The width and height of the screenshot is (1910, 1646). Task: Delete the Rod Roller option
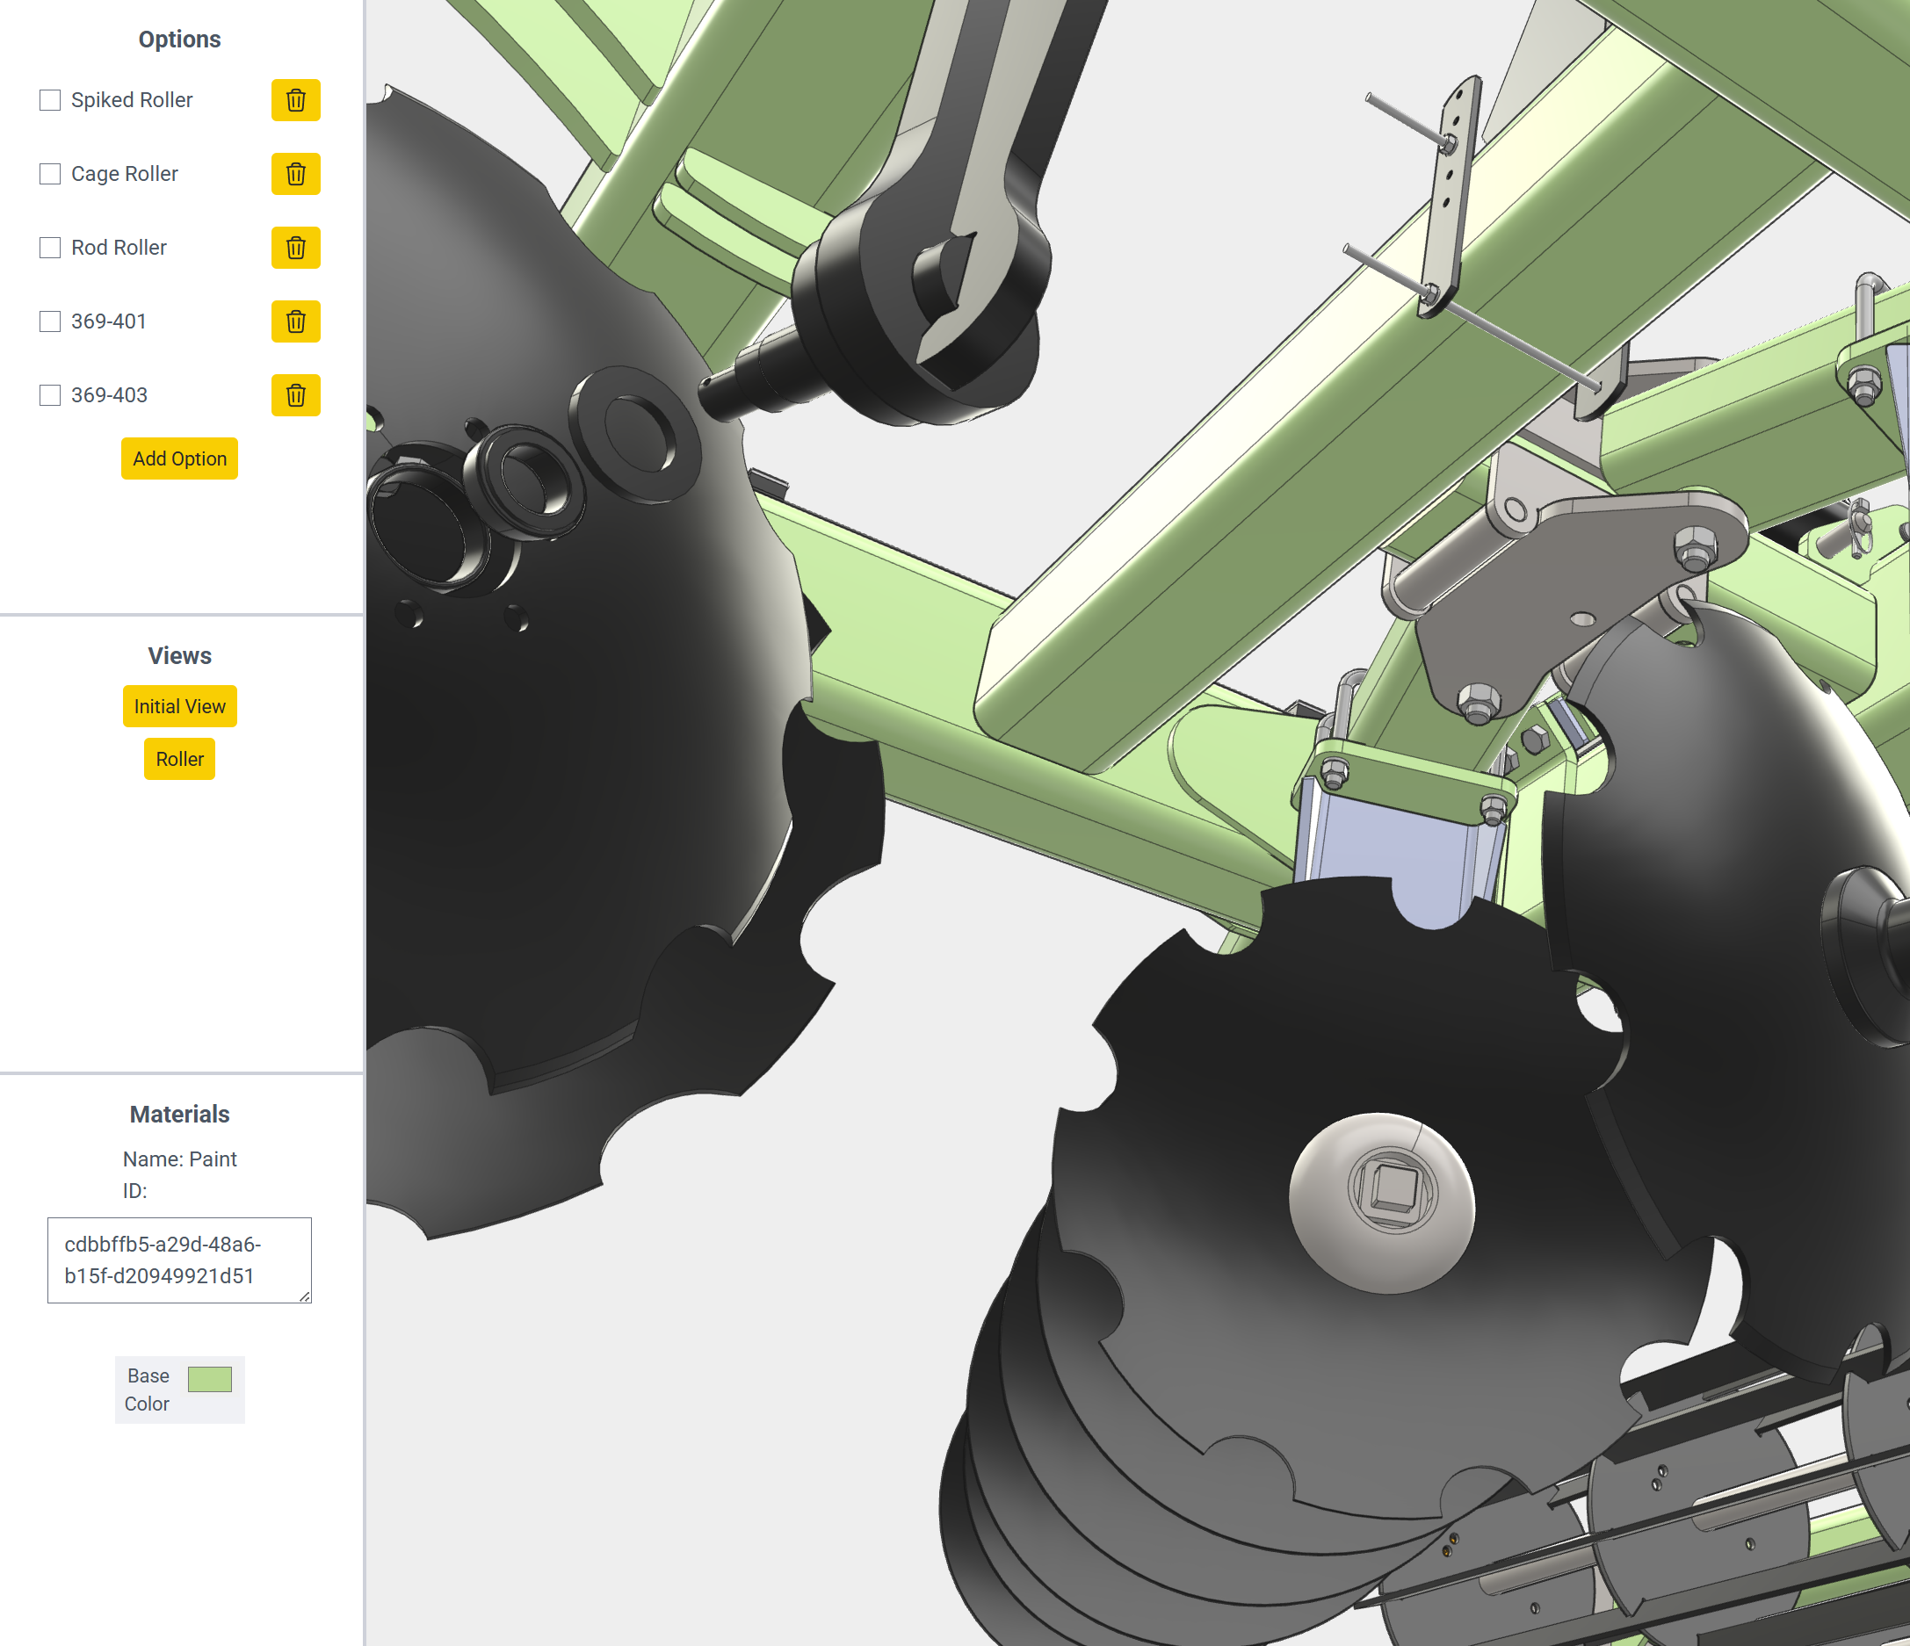[x=295, y=247]
